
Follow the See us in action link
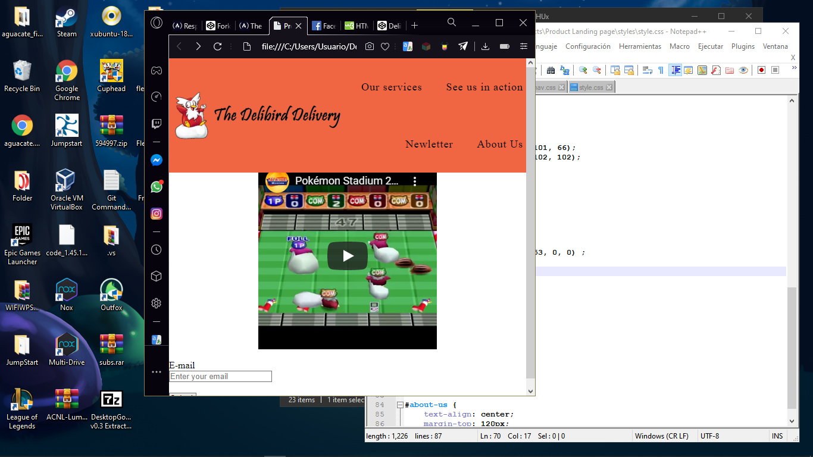[x=484, y=87]
